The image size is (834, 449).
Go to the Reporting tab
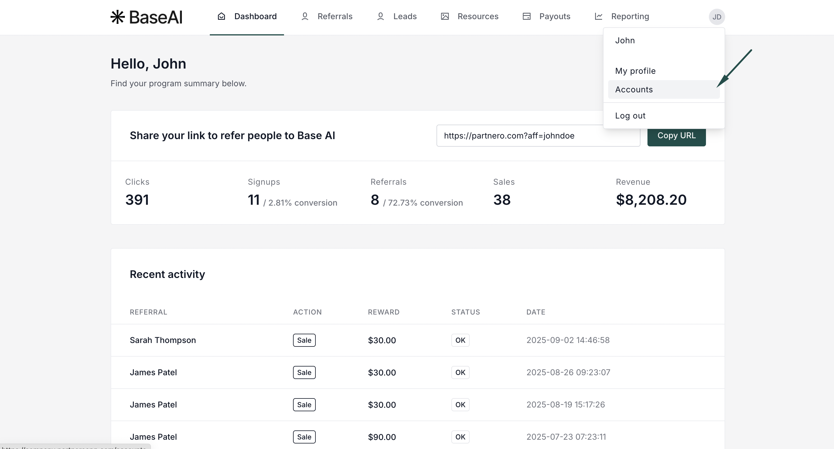click(630, 17)
